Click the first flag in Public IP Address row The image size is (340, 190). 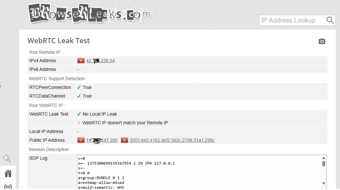81,140
